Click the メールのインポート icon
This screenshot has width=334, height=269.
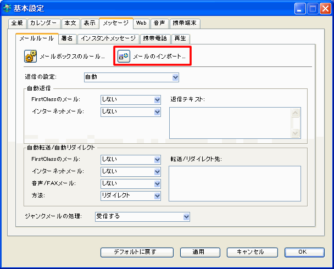124,57
